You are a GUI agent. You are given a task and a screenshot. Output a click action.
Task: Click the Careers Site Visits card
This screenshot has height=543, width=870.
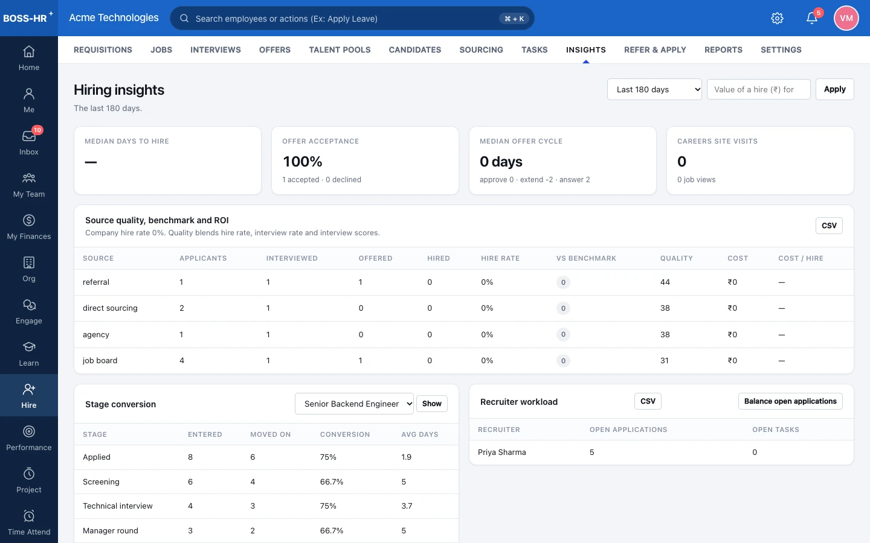pyautogui.click(x=760, y=160)
